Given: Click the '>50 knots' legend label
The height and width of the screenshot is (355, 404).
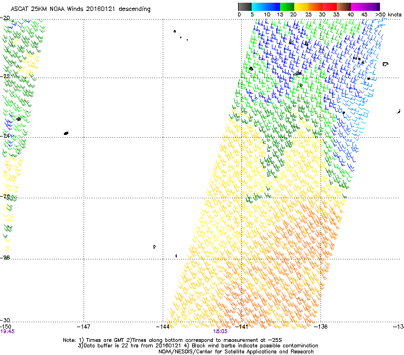Looking at the screenshot, I should (388, 15).
